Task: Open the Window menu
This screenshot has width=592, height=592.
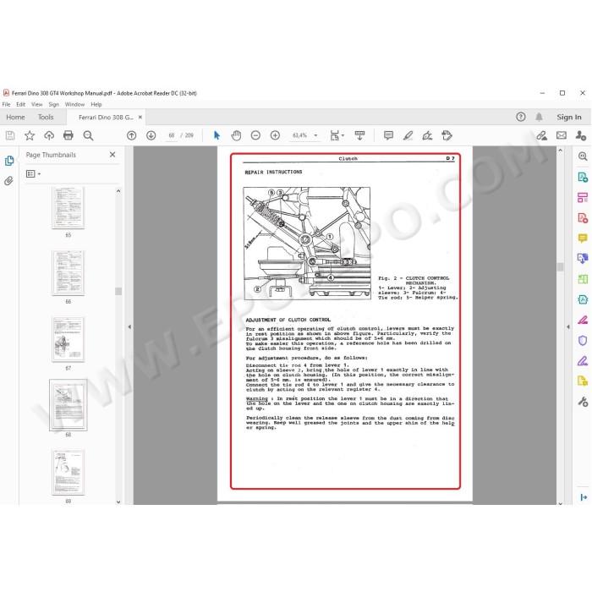Action: (x=74, y=105)
